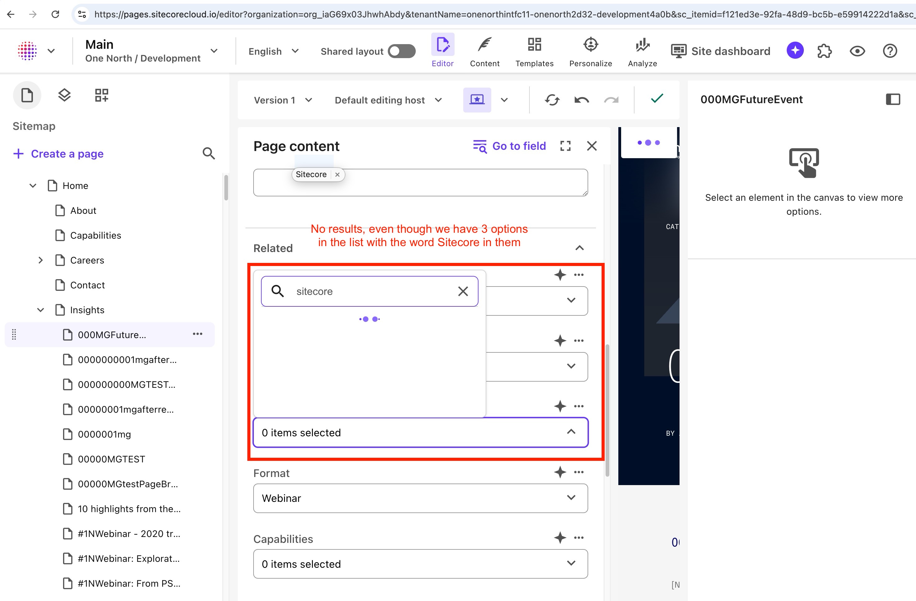Select the 0000001mg page
Screen dimensions: 916x601
pos(104,434)
